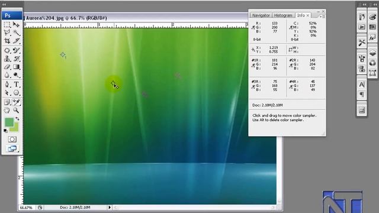Switch to the Histogram tab
This screenshot has height=213, width=379.
coord(283,15)
